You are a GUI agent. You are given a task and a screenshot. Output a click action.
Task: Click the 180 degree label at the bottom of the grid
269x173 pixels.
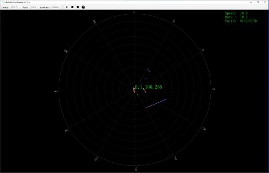136,169
